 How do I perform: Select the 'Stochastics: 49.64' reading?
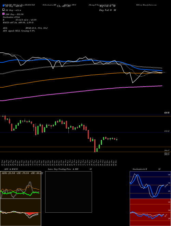11,17
